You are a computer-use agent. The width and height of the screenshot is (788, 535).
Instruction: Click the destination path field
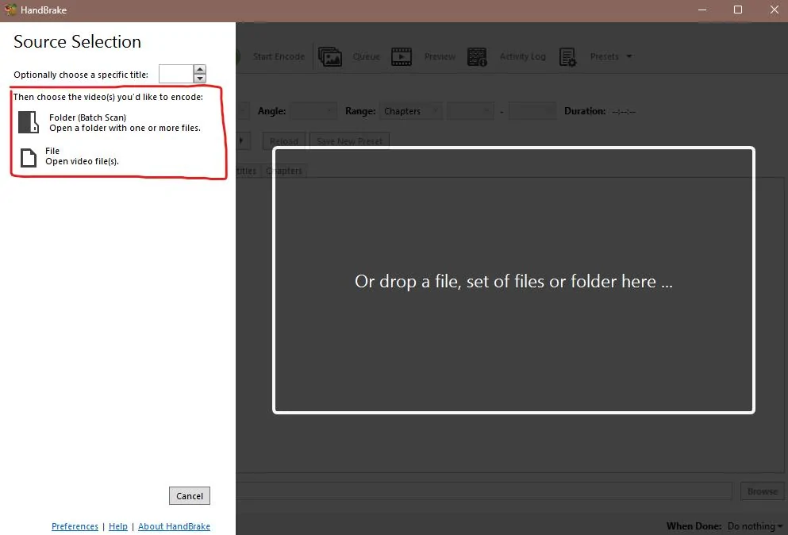[483, 491]
